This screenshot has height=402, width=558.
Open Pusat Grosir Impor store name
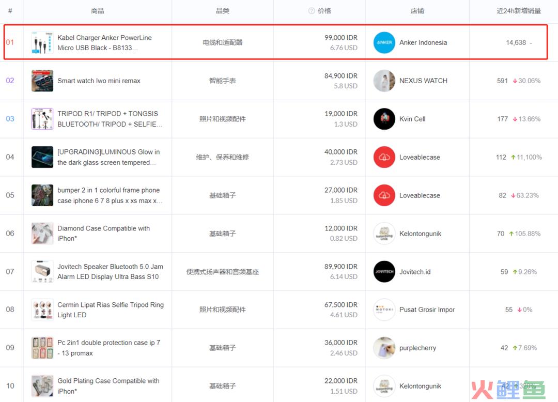(427, 310)
